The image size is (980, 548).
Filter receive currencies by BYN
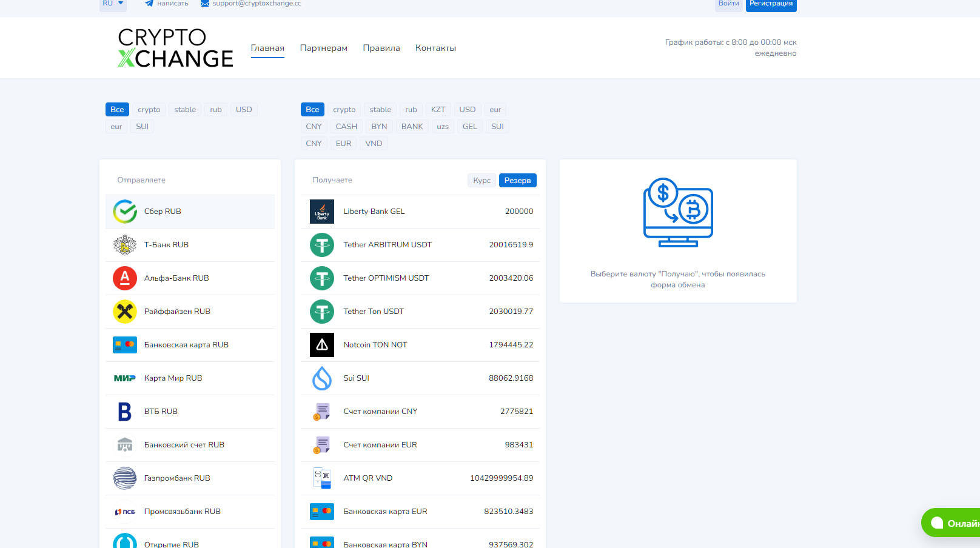point(380,127)
